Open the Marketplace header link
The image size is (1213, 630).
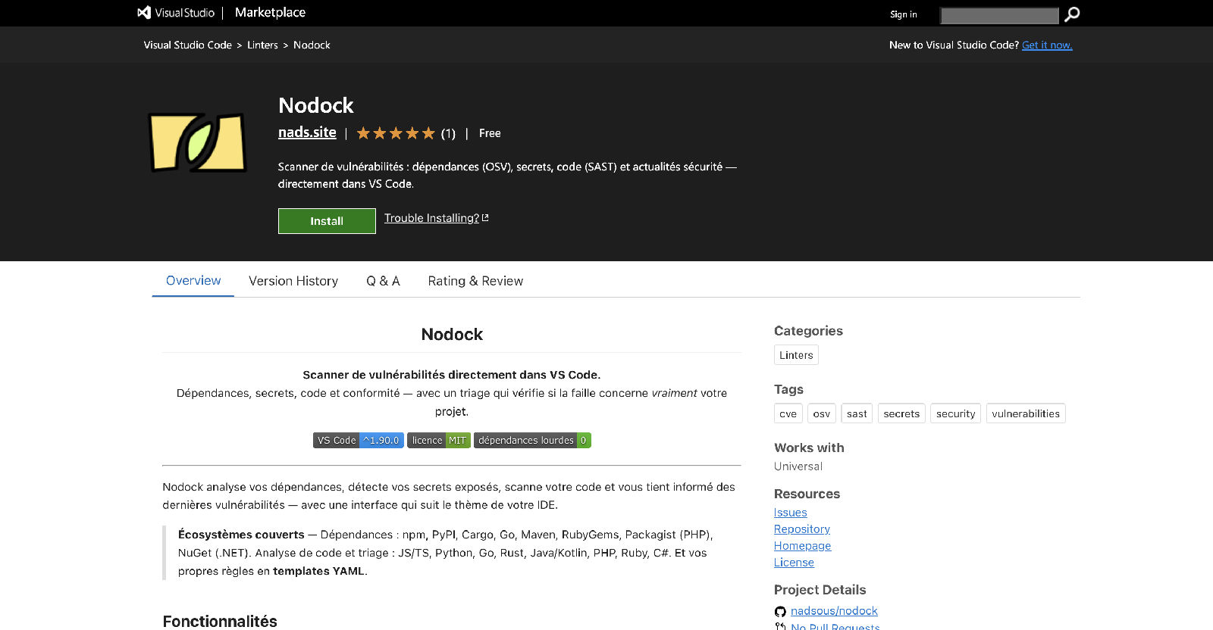(270, 12)
